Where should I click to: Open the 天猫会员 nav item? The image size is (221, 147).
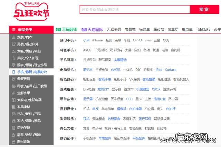tap(114, 29)
